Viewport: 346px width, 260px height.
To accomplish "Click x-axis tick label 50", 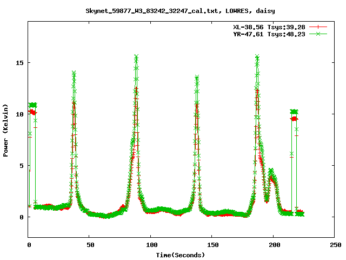I will coord(90,245).
